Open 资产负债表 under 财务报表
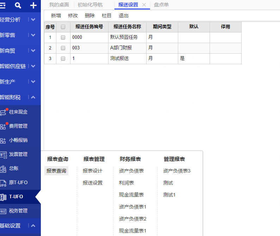The height and width of the screenshot is (236, 280). pos(131,171)
